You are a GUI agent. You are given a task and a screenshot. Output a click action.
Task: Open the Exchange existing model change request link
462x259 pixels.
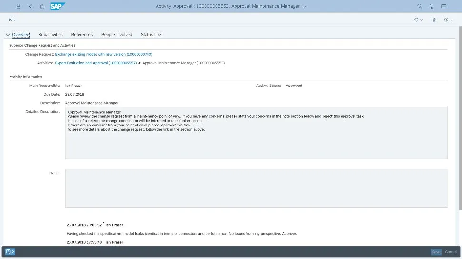[x=103, y=54]
